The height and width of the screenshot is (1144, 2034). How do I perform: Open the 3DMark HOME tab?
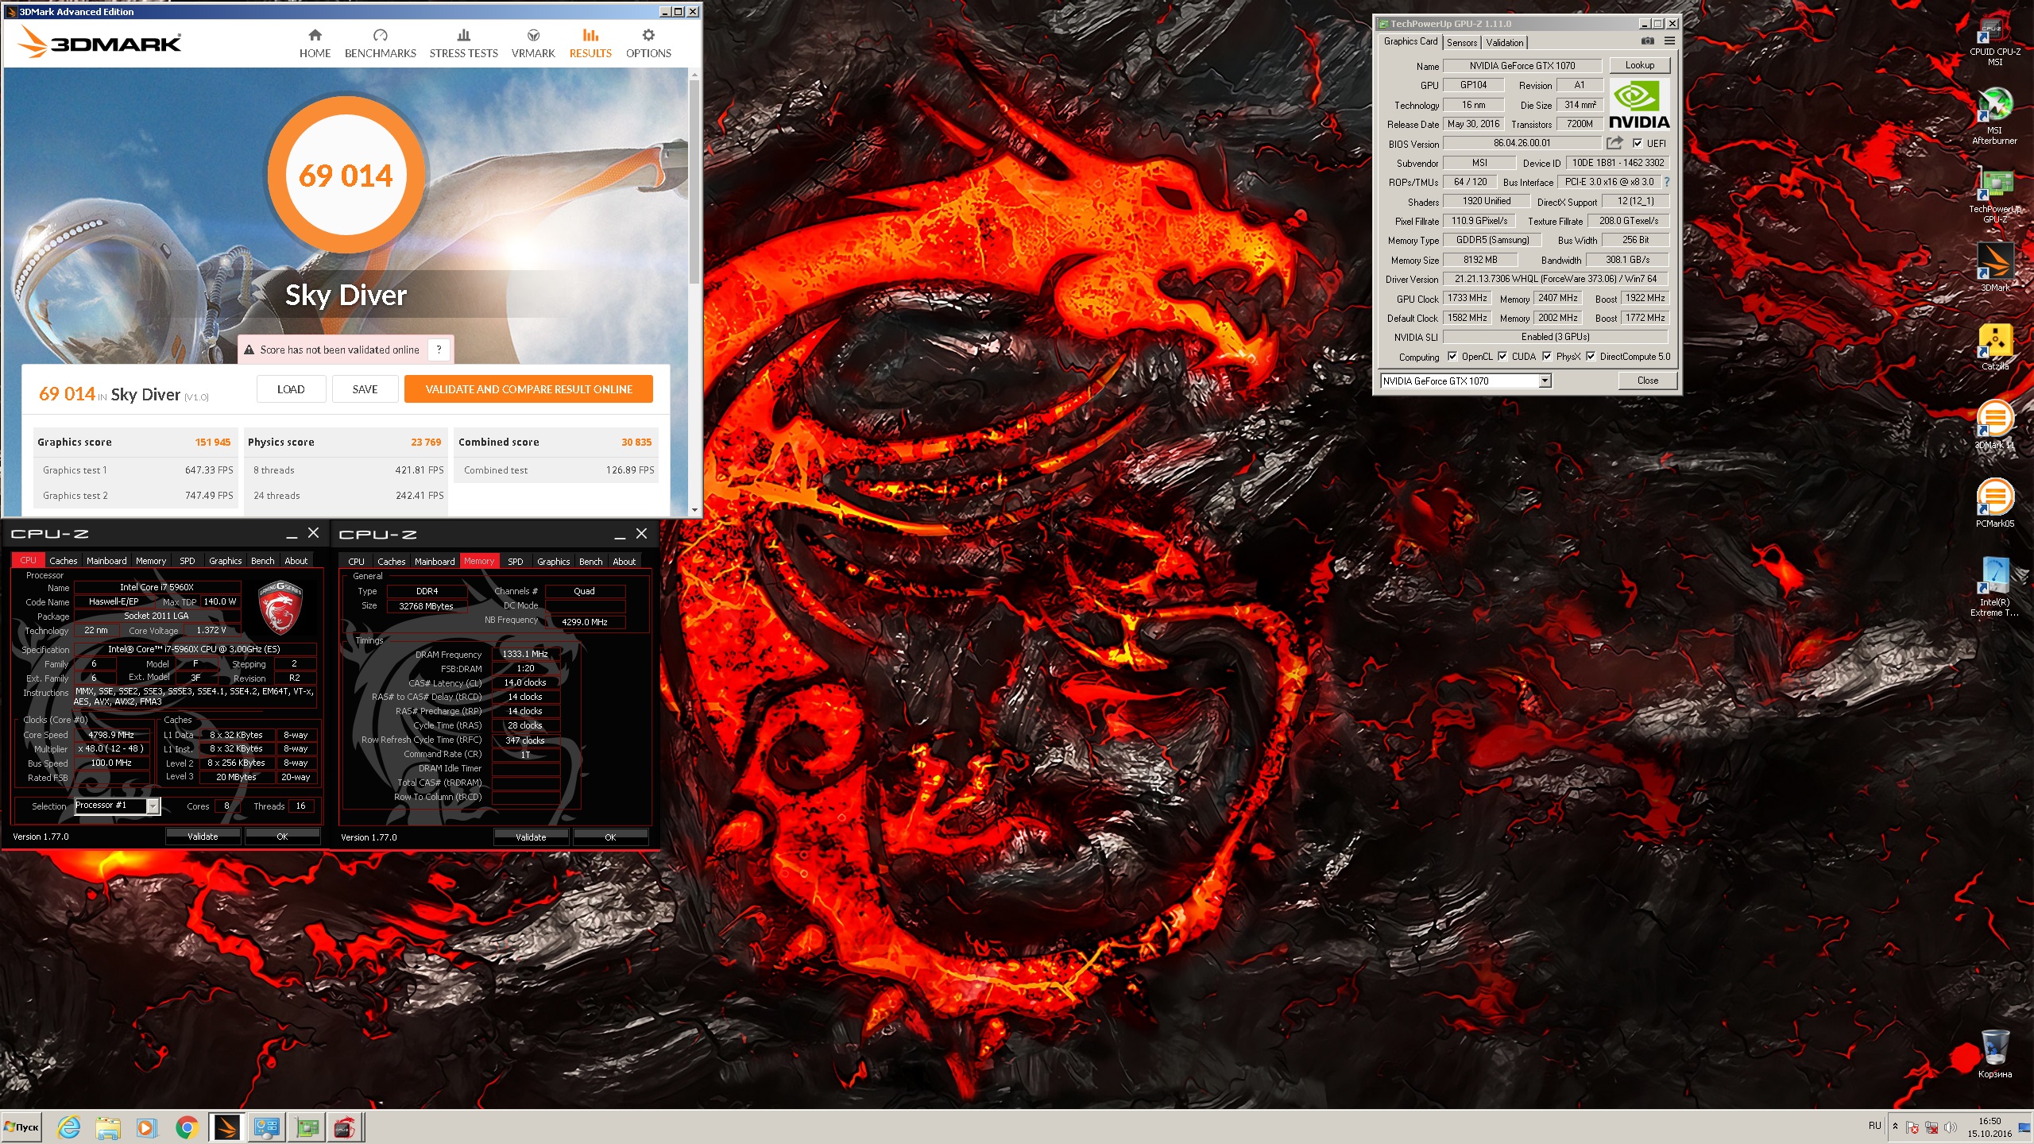point(315,44)
